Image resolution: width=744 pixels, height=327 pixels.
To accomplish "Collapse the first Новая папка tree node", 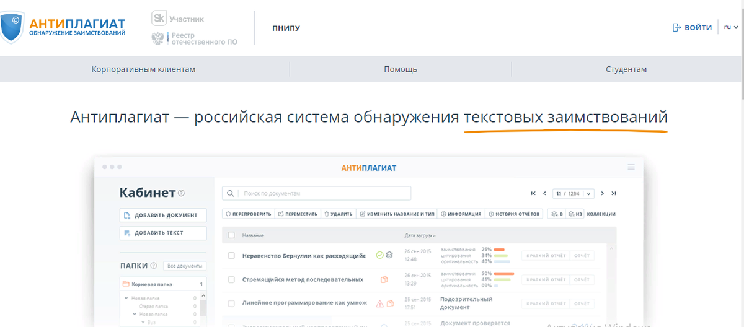I will pyautogui.click(x=127, y=299).
